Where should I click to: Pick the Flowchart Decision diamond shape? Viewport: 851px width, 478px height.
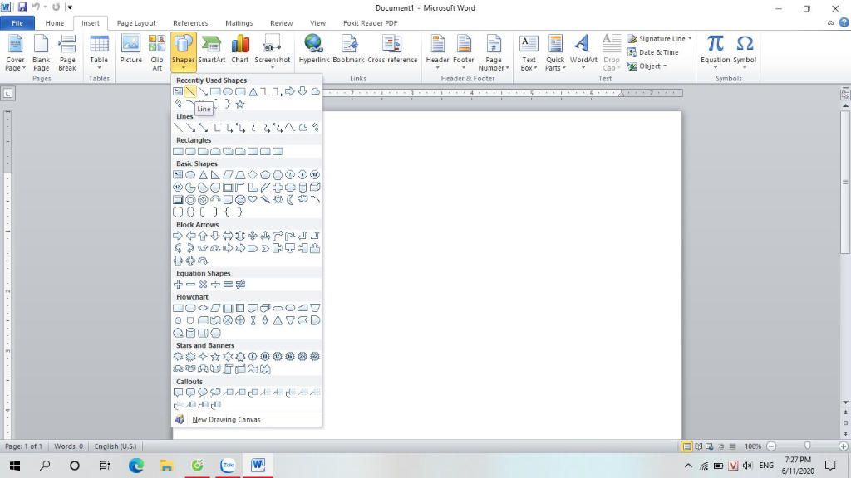point(203,309)
